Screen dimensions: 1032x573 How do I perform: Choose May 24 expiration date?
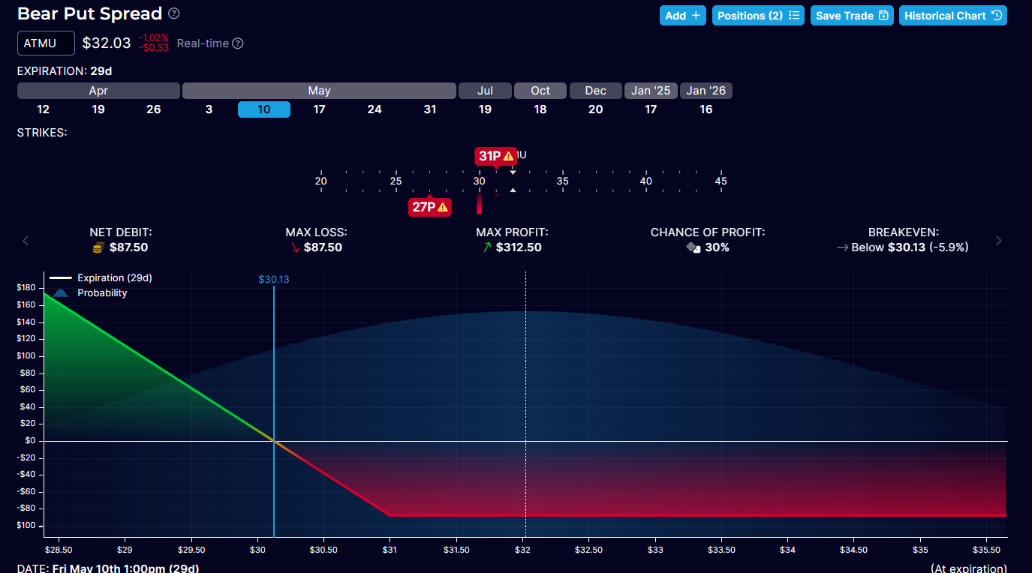click(375, 109)
